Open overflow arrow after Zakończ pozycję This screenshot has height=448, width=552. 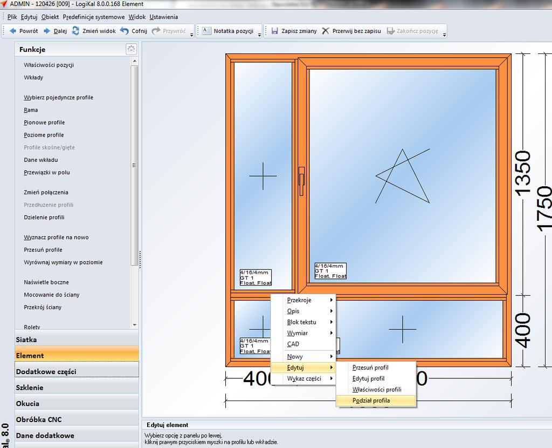pos(445,35)
